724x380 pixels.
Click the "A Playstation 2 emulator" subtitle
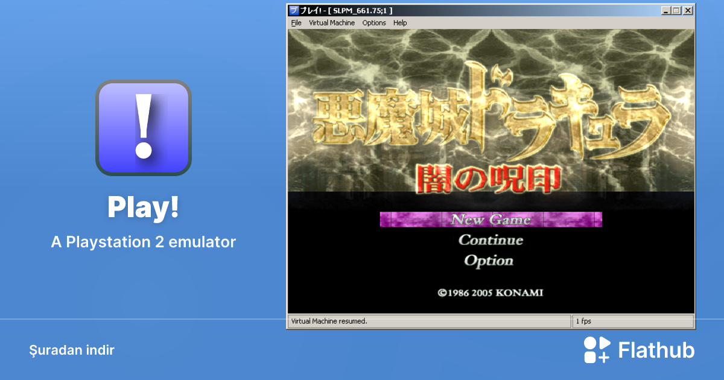[144, 242]
